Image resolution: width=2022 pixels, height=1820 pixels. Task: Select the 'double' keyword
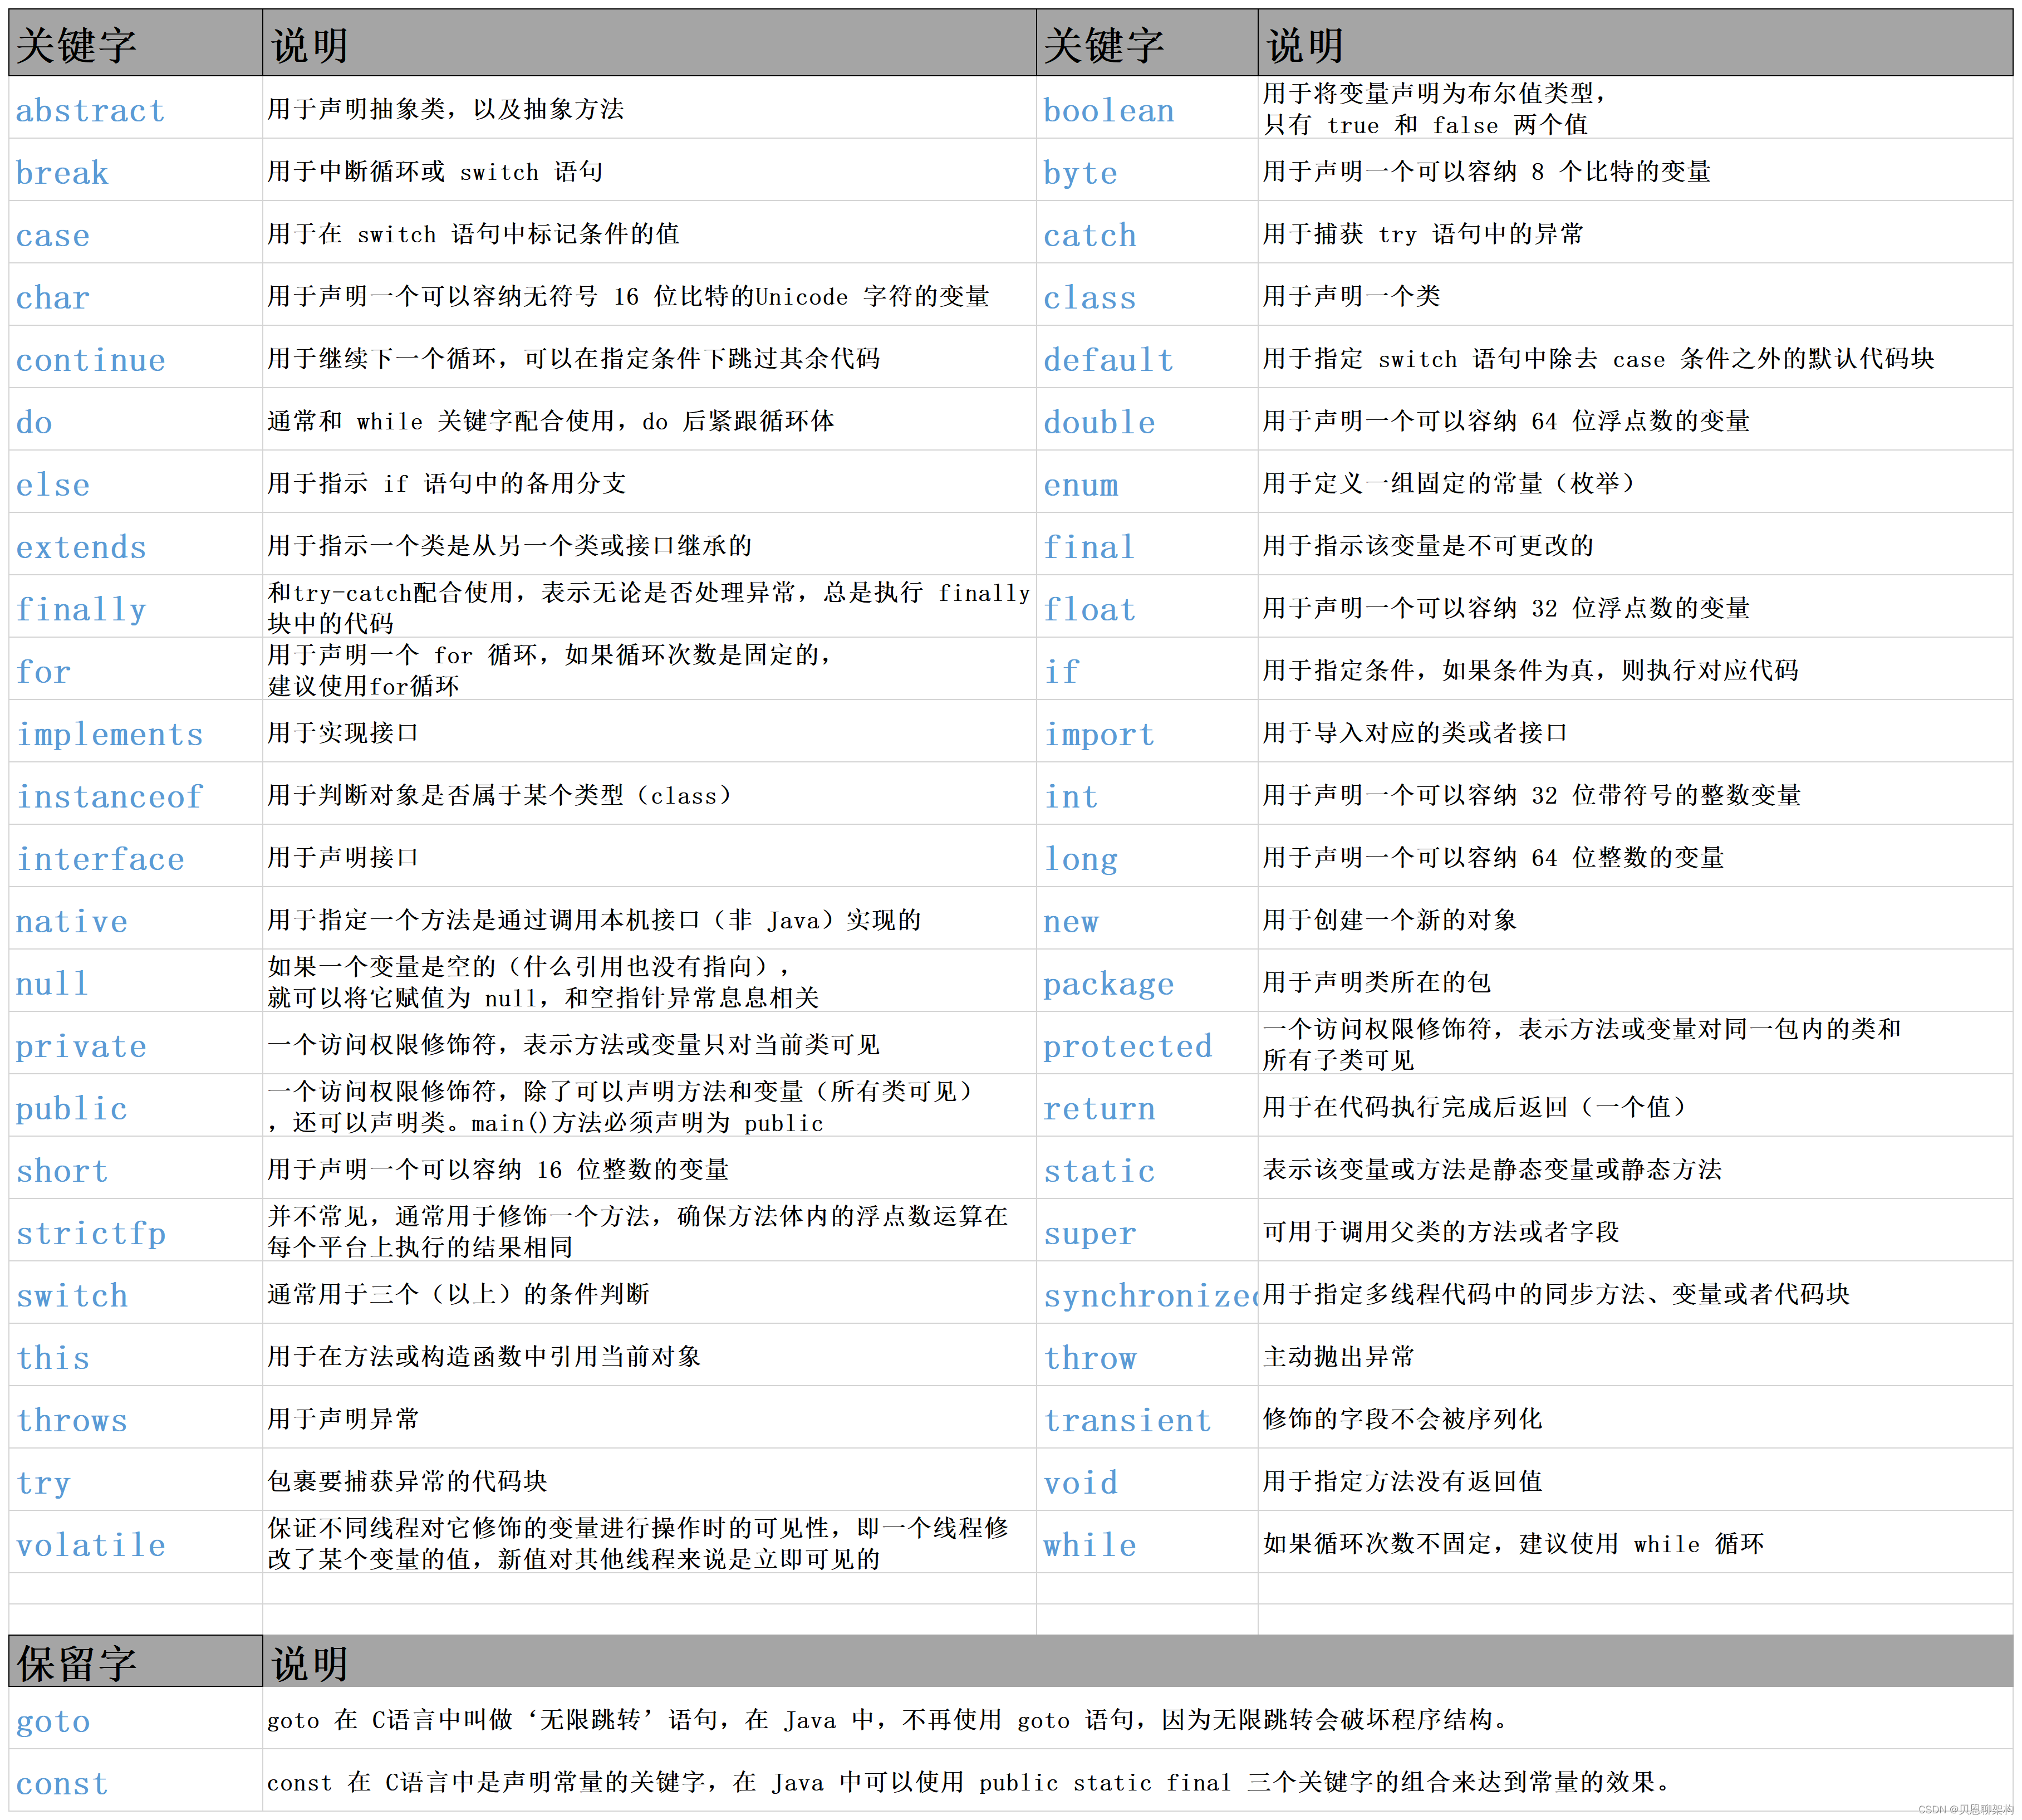pos(1100,422)
